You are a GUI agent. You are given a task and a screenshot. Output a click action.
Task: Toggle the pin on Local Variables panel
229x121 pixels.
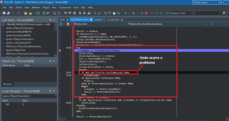(50, 91)
